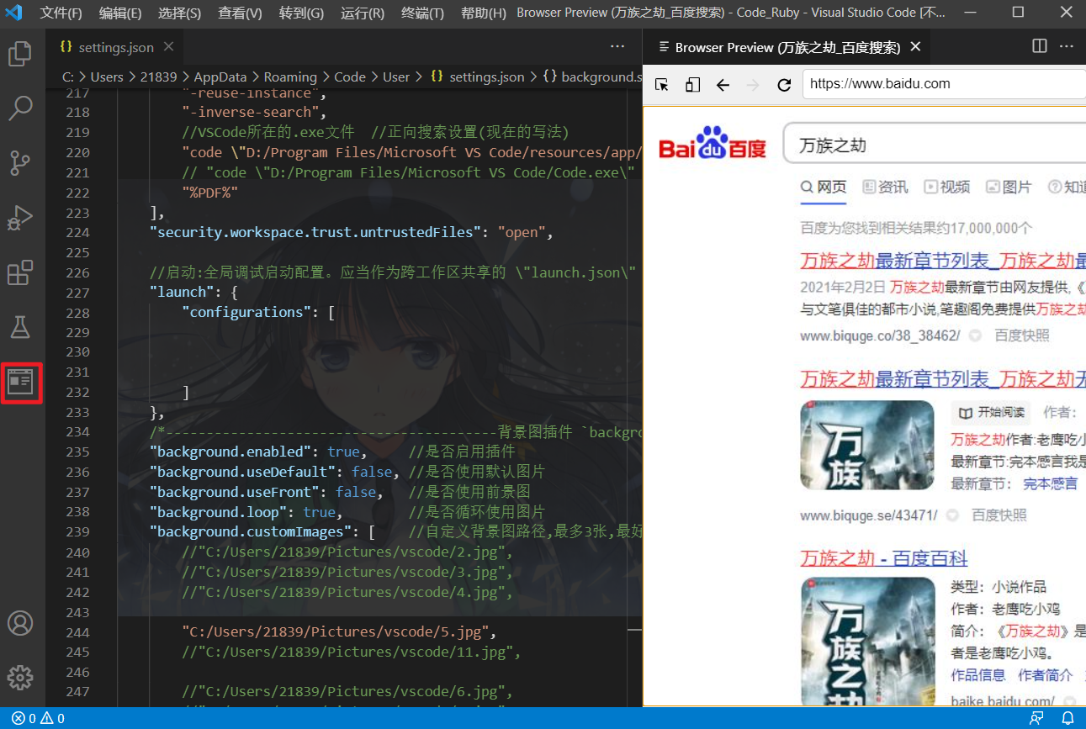Switch to the settings.json tab
The height and width of the screenshot is (729, 1086).
115,47
